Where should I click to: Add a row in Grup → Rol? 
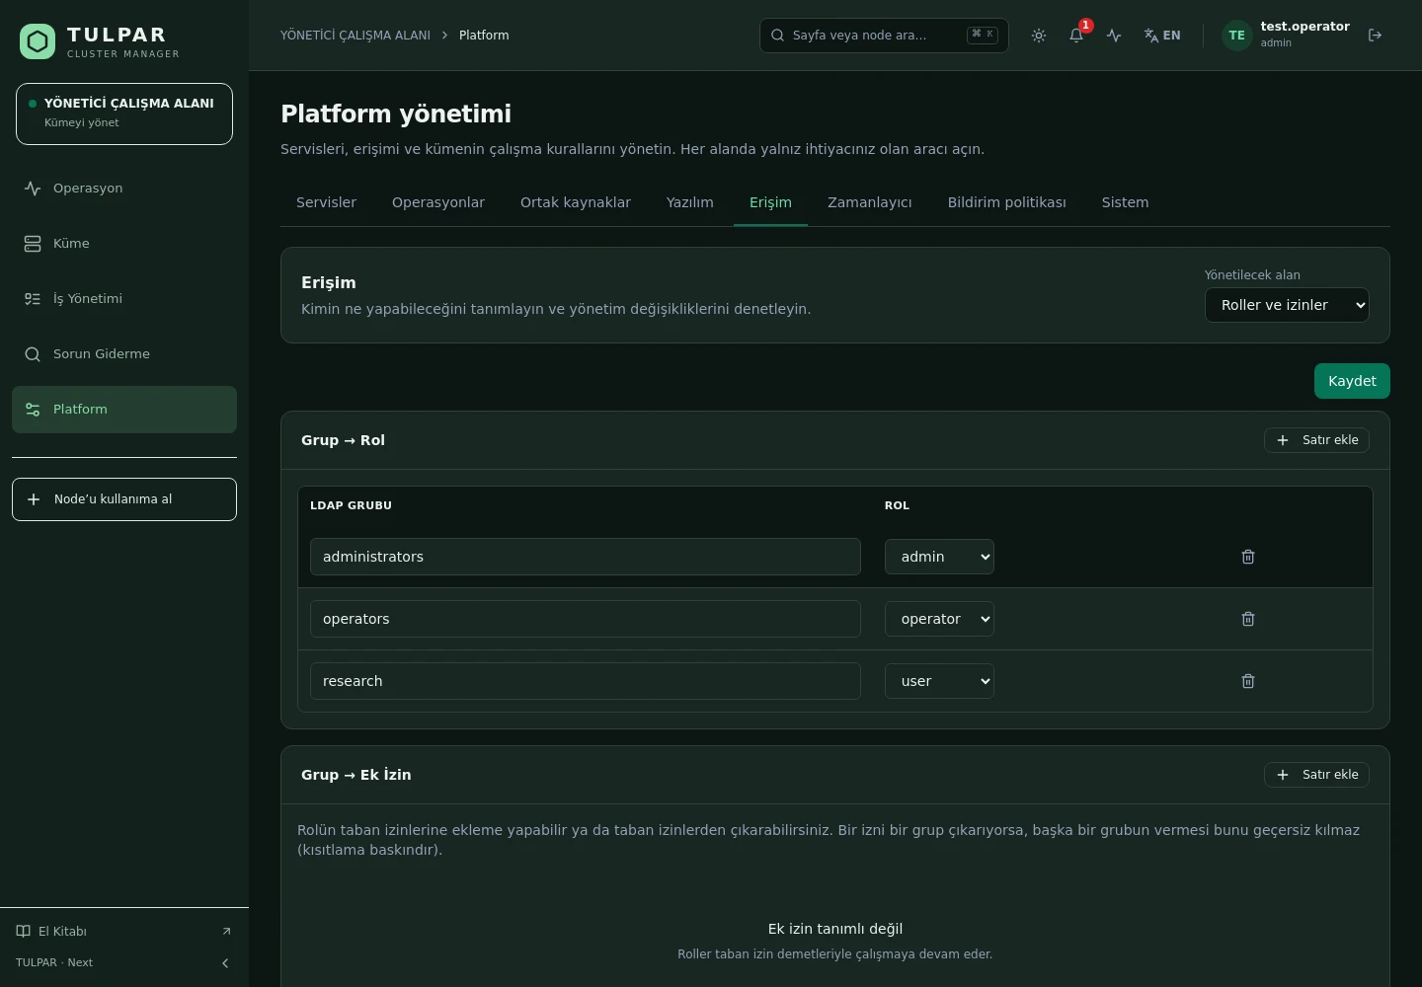[1316, 440]
